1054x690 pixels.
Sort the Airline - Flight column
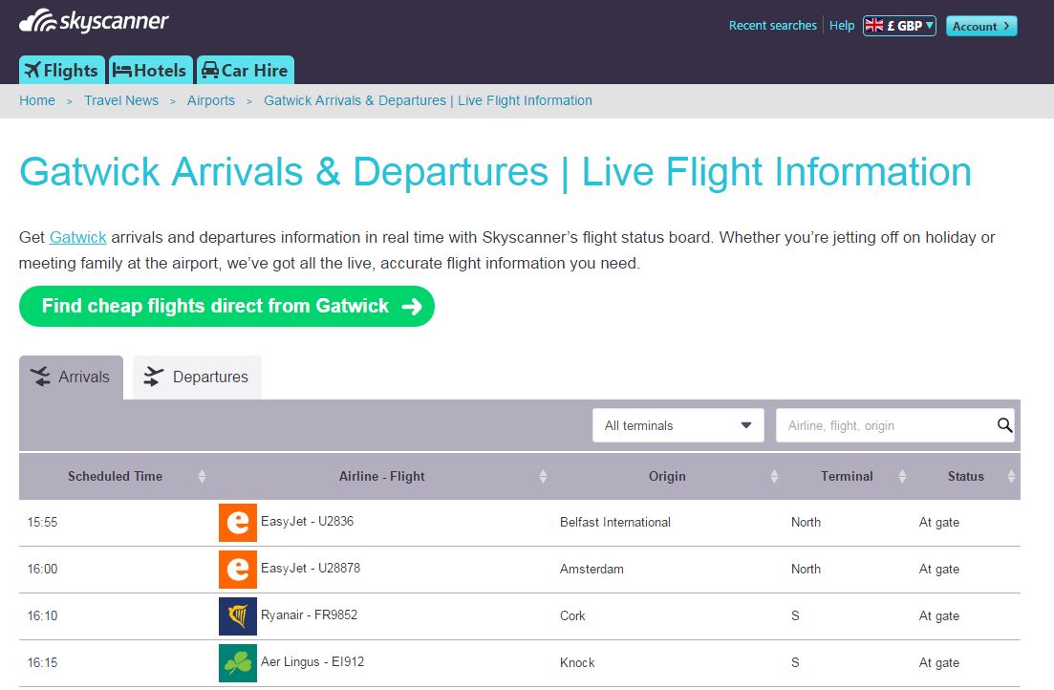click(543, 477)
